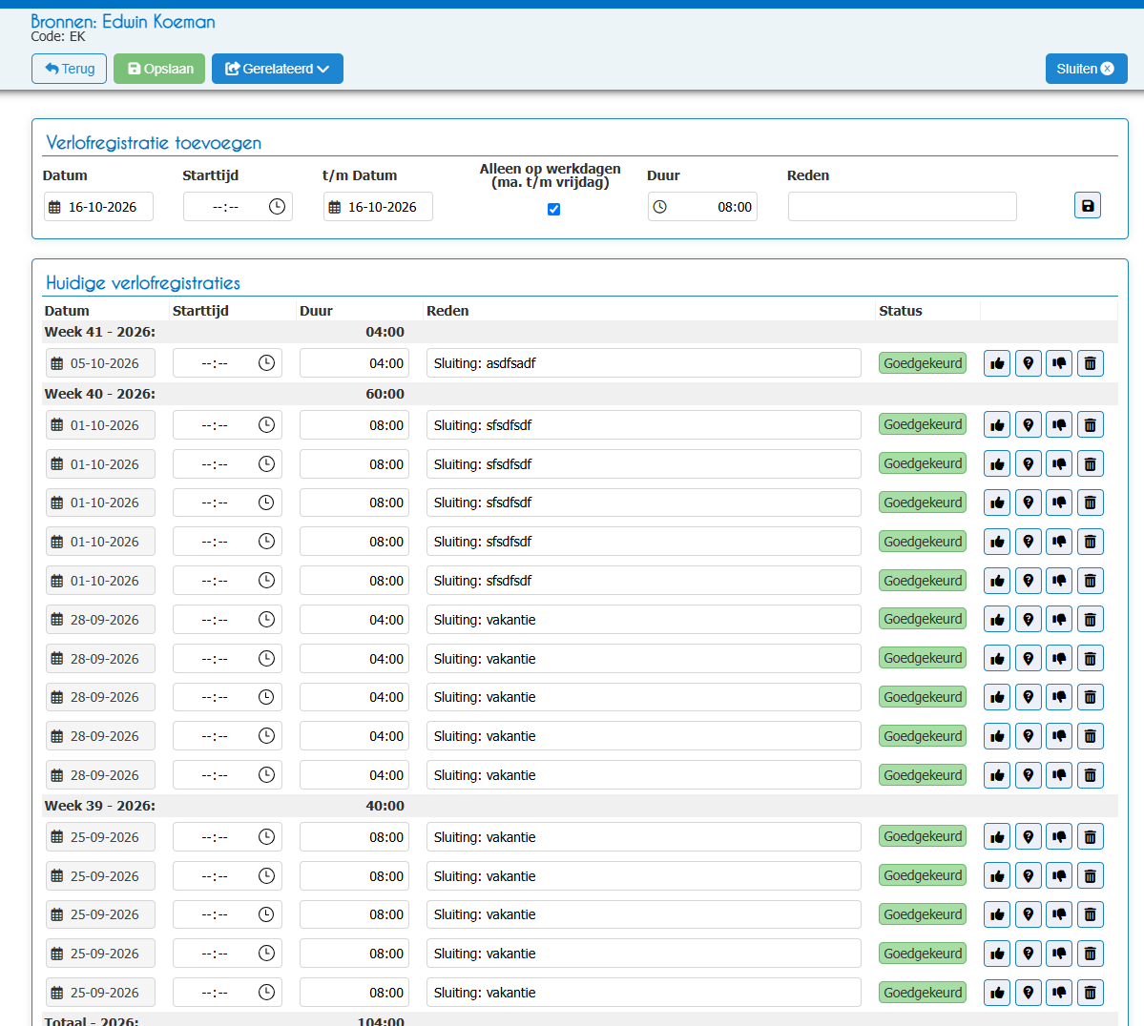Open calendar icon of the t/m Datum field
The width and height of the screenshot is (1144, 1026).
click(335, 207)
